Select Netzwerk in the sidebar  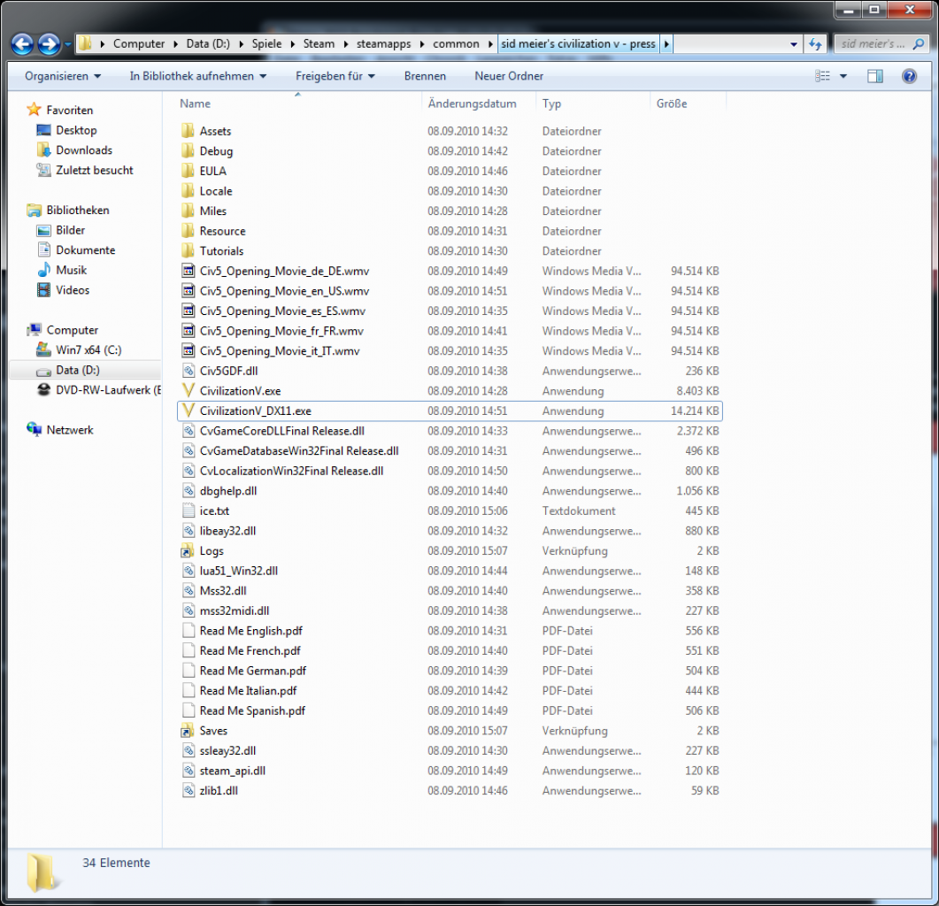(70, 430)
